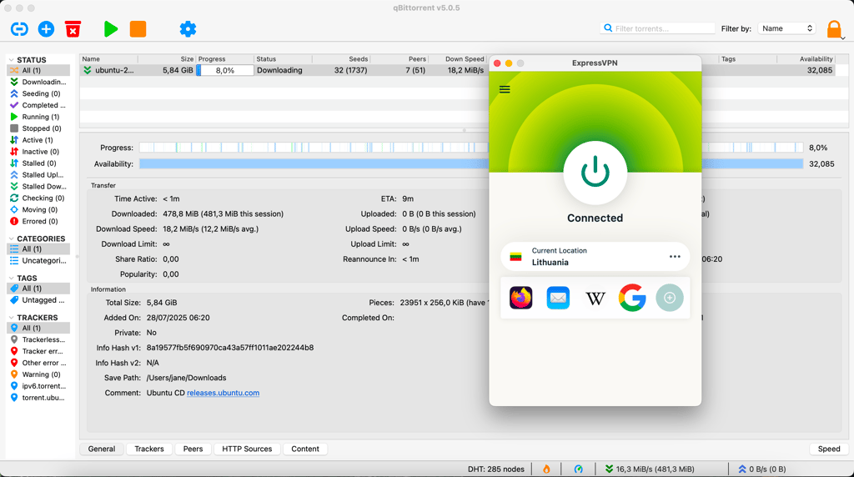Open ExpressVPN location options with three dots
854x477 pixels.
675,257
